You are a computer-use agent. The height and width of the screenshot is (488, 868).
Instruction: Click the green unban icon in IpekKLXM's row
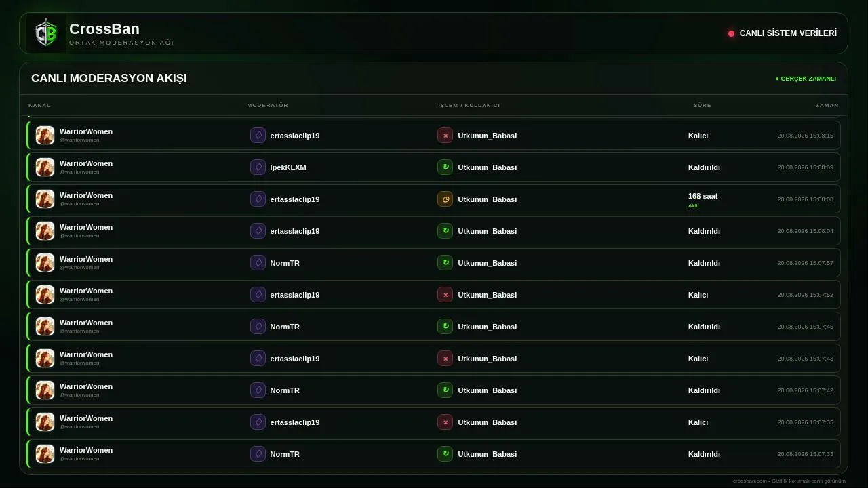point(445,167)
